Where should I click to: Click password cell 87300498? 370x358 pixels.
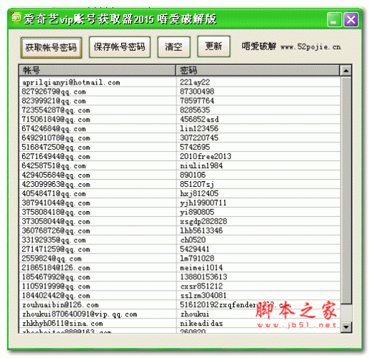197,92
